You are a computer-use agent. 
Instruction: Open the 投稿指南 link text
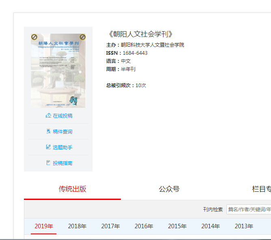click(x=62, y=163)
